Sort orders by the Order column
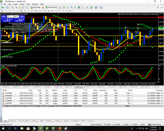 [x=6, y=90]
